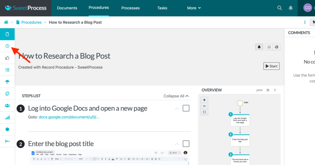315x165 pixels.
Task: Open the team members sidebar icon
Action: (x=7, y=105)
